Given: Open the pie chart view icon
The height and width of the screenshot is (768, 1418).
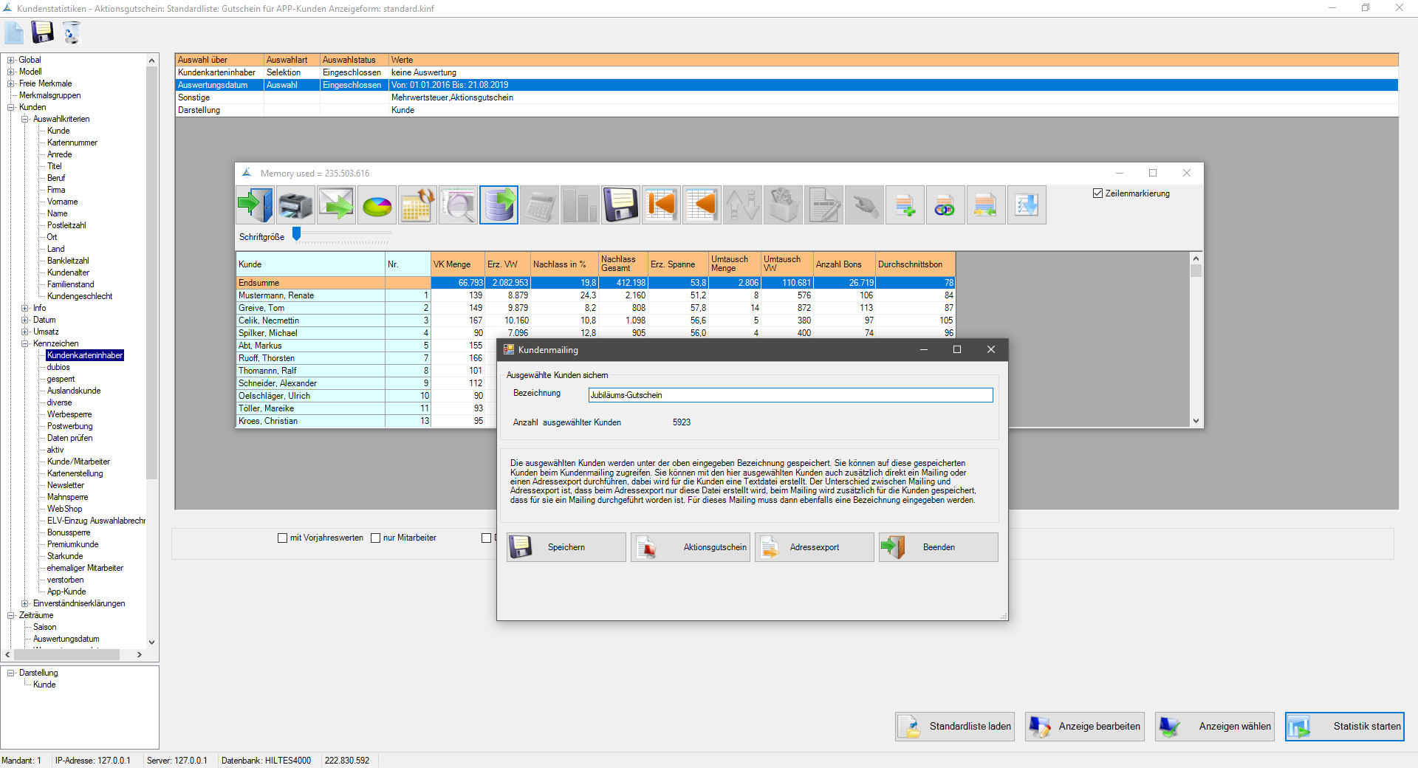Looking at the screenshot, I should point(377,205).
